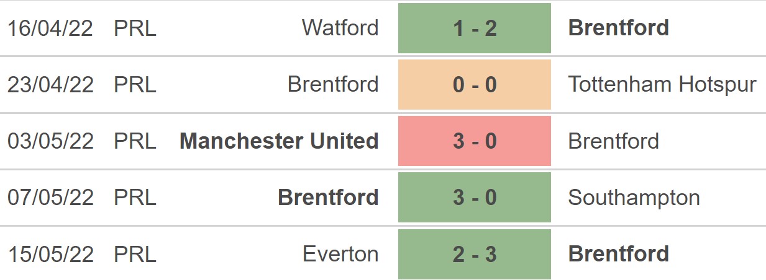Open the 3 - 0 Southampton match score
This screenshot has height=280, width=766.
pos(475,198)
